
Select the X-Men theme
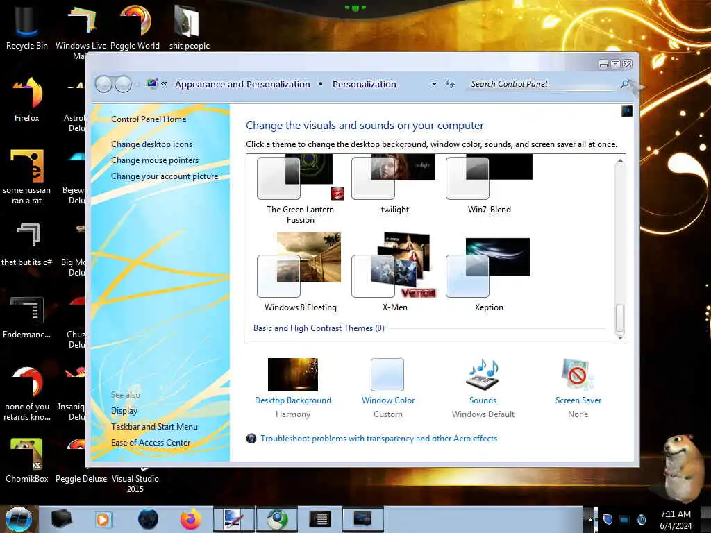click(x=394, y=272)
